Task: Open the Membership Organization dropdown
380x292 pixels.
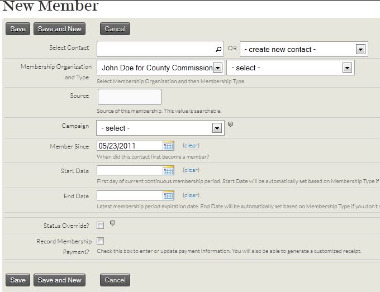Action: pyautogui.click(x=218, y=68)
